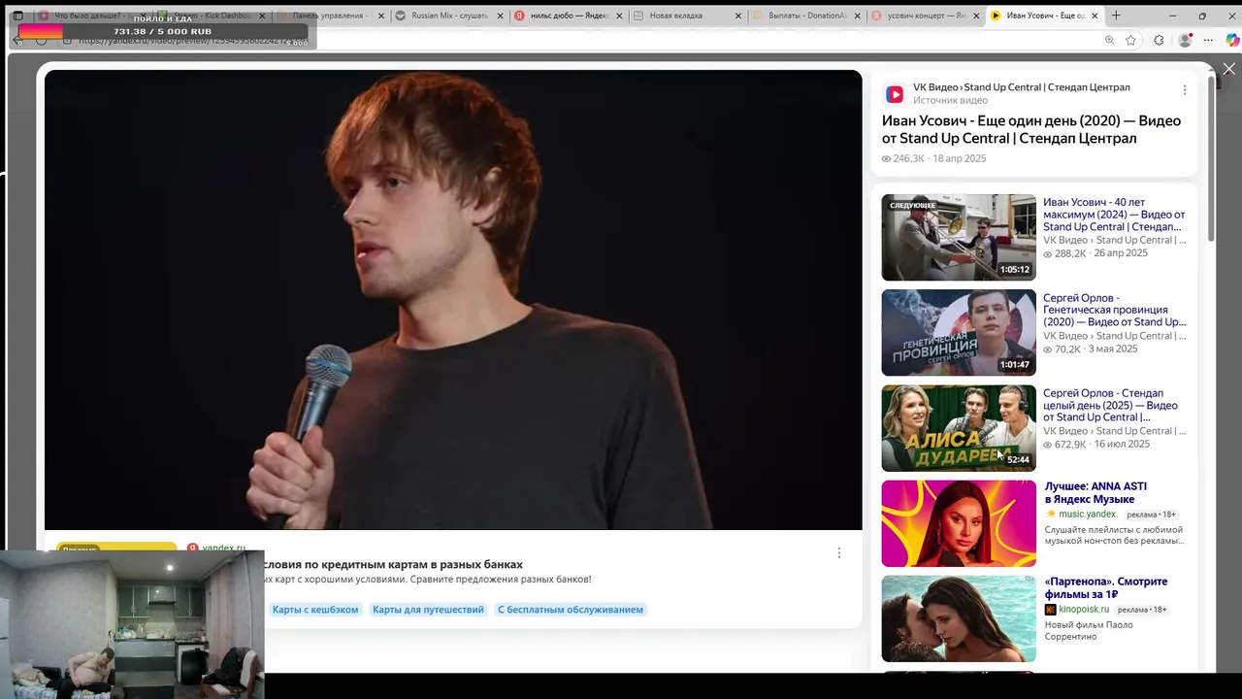Select the Карты для путешествий chip
The height and width of the screenshot is (699, 1242).
pyautogui.click(x=428, y=610)
